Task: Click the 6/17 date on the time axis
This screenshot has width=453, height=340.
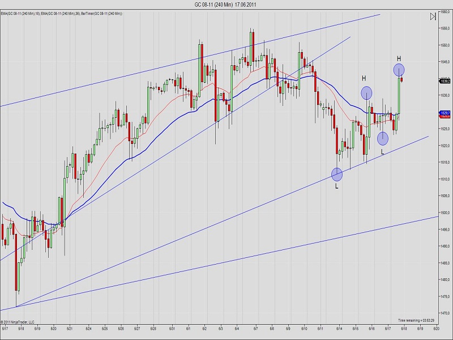Action: click(388, 329)
